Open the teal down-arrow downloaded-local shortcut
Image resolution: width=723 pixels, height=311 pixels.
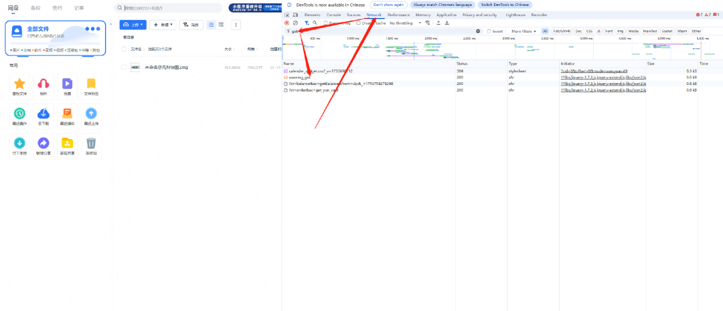(x=19, y=146)
